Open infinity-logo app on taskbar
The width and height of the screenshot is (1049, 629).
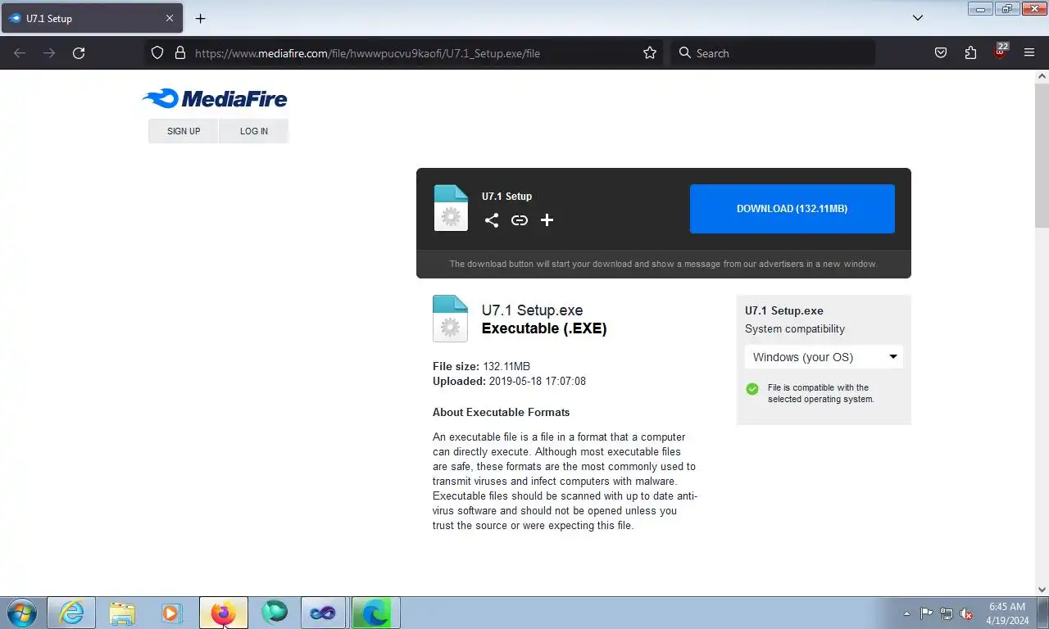point(324,613)
